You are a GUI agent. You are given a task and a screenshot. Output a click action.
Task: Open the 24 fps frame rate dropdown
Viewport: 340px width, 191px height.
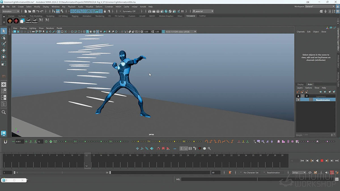298,172
